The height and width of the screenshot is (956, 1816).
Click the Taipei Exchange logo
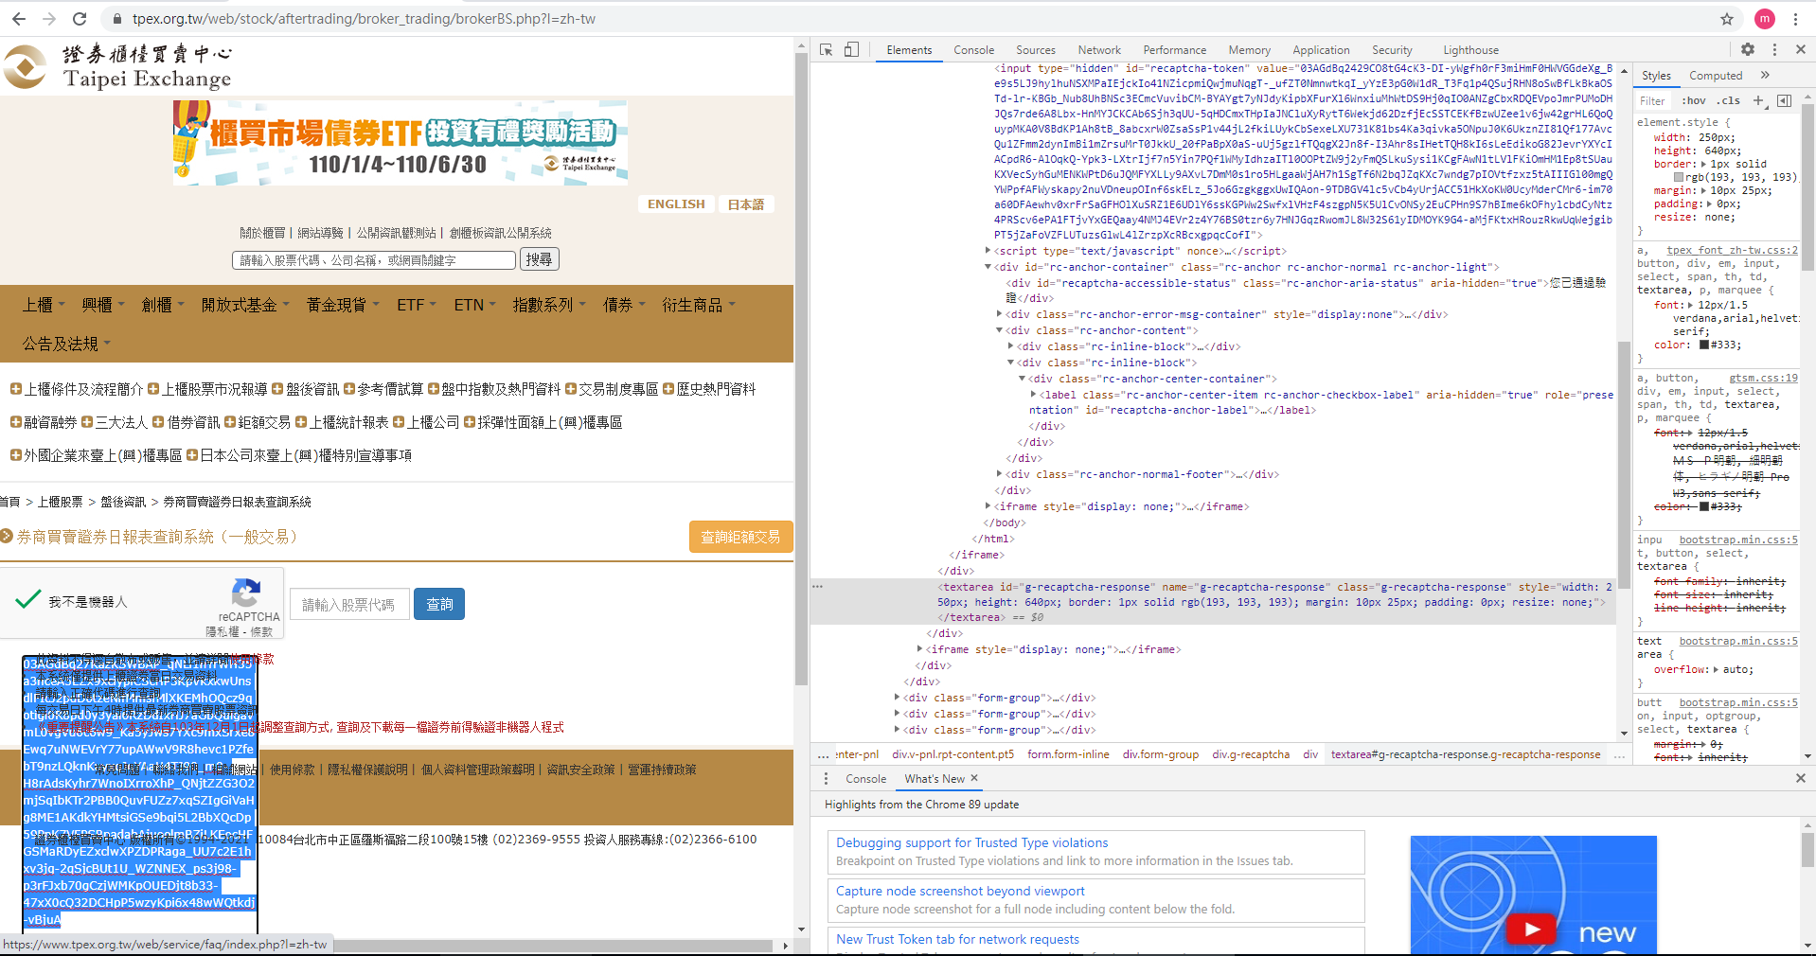point(118,66)
